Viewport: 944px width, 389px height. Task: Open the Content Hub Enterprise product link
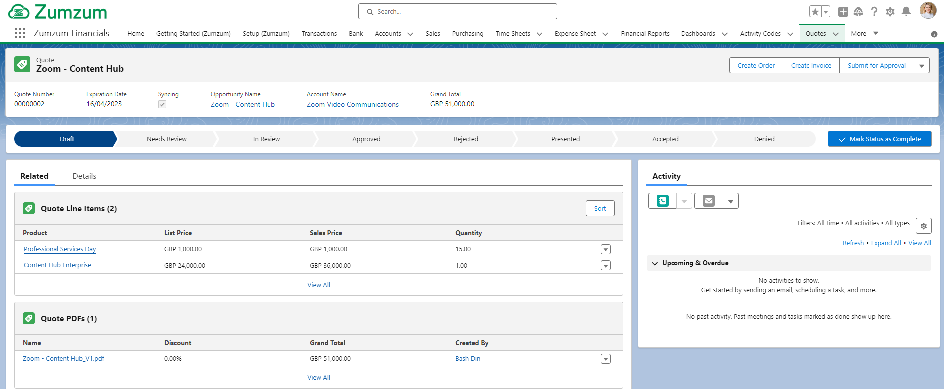click(x=57, y=265)
